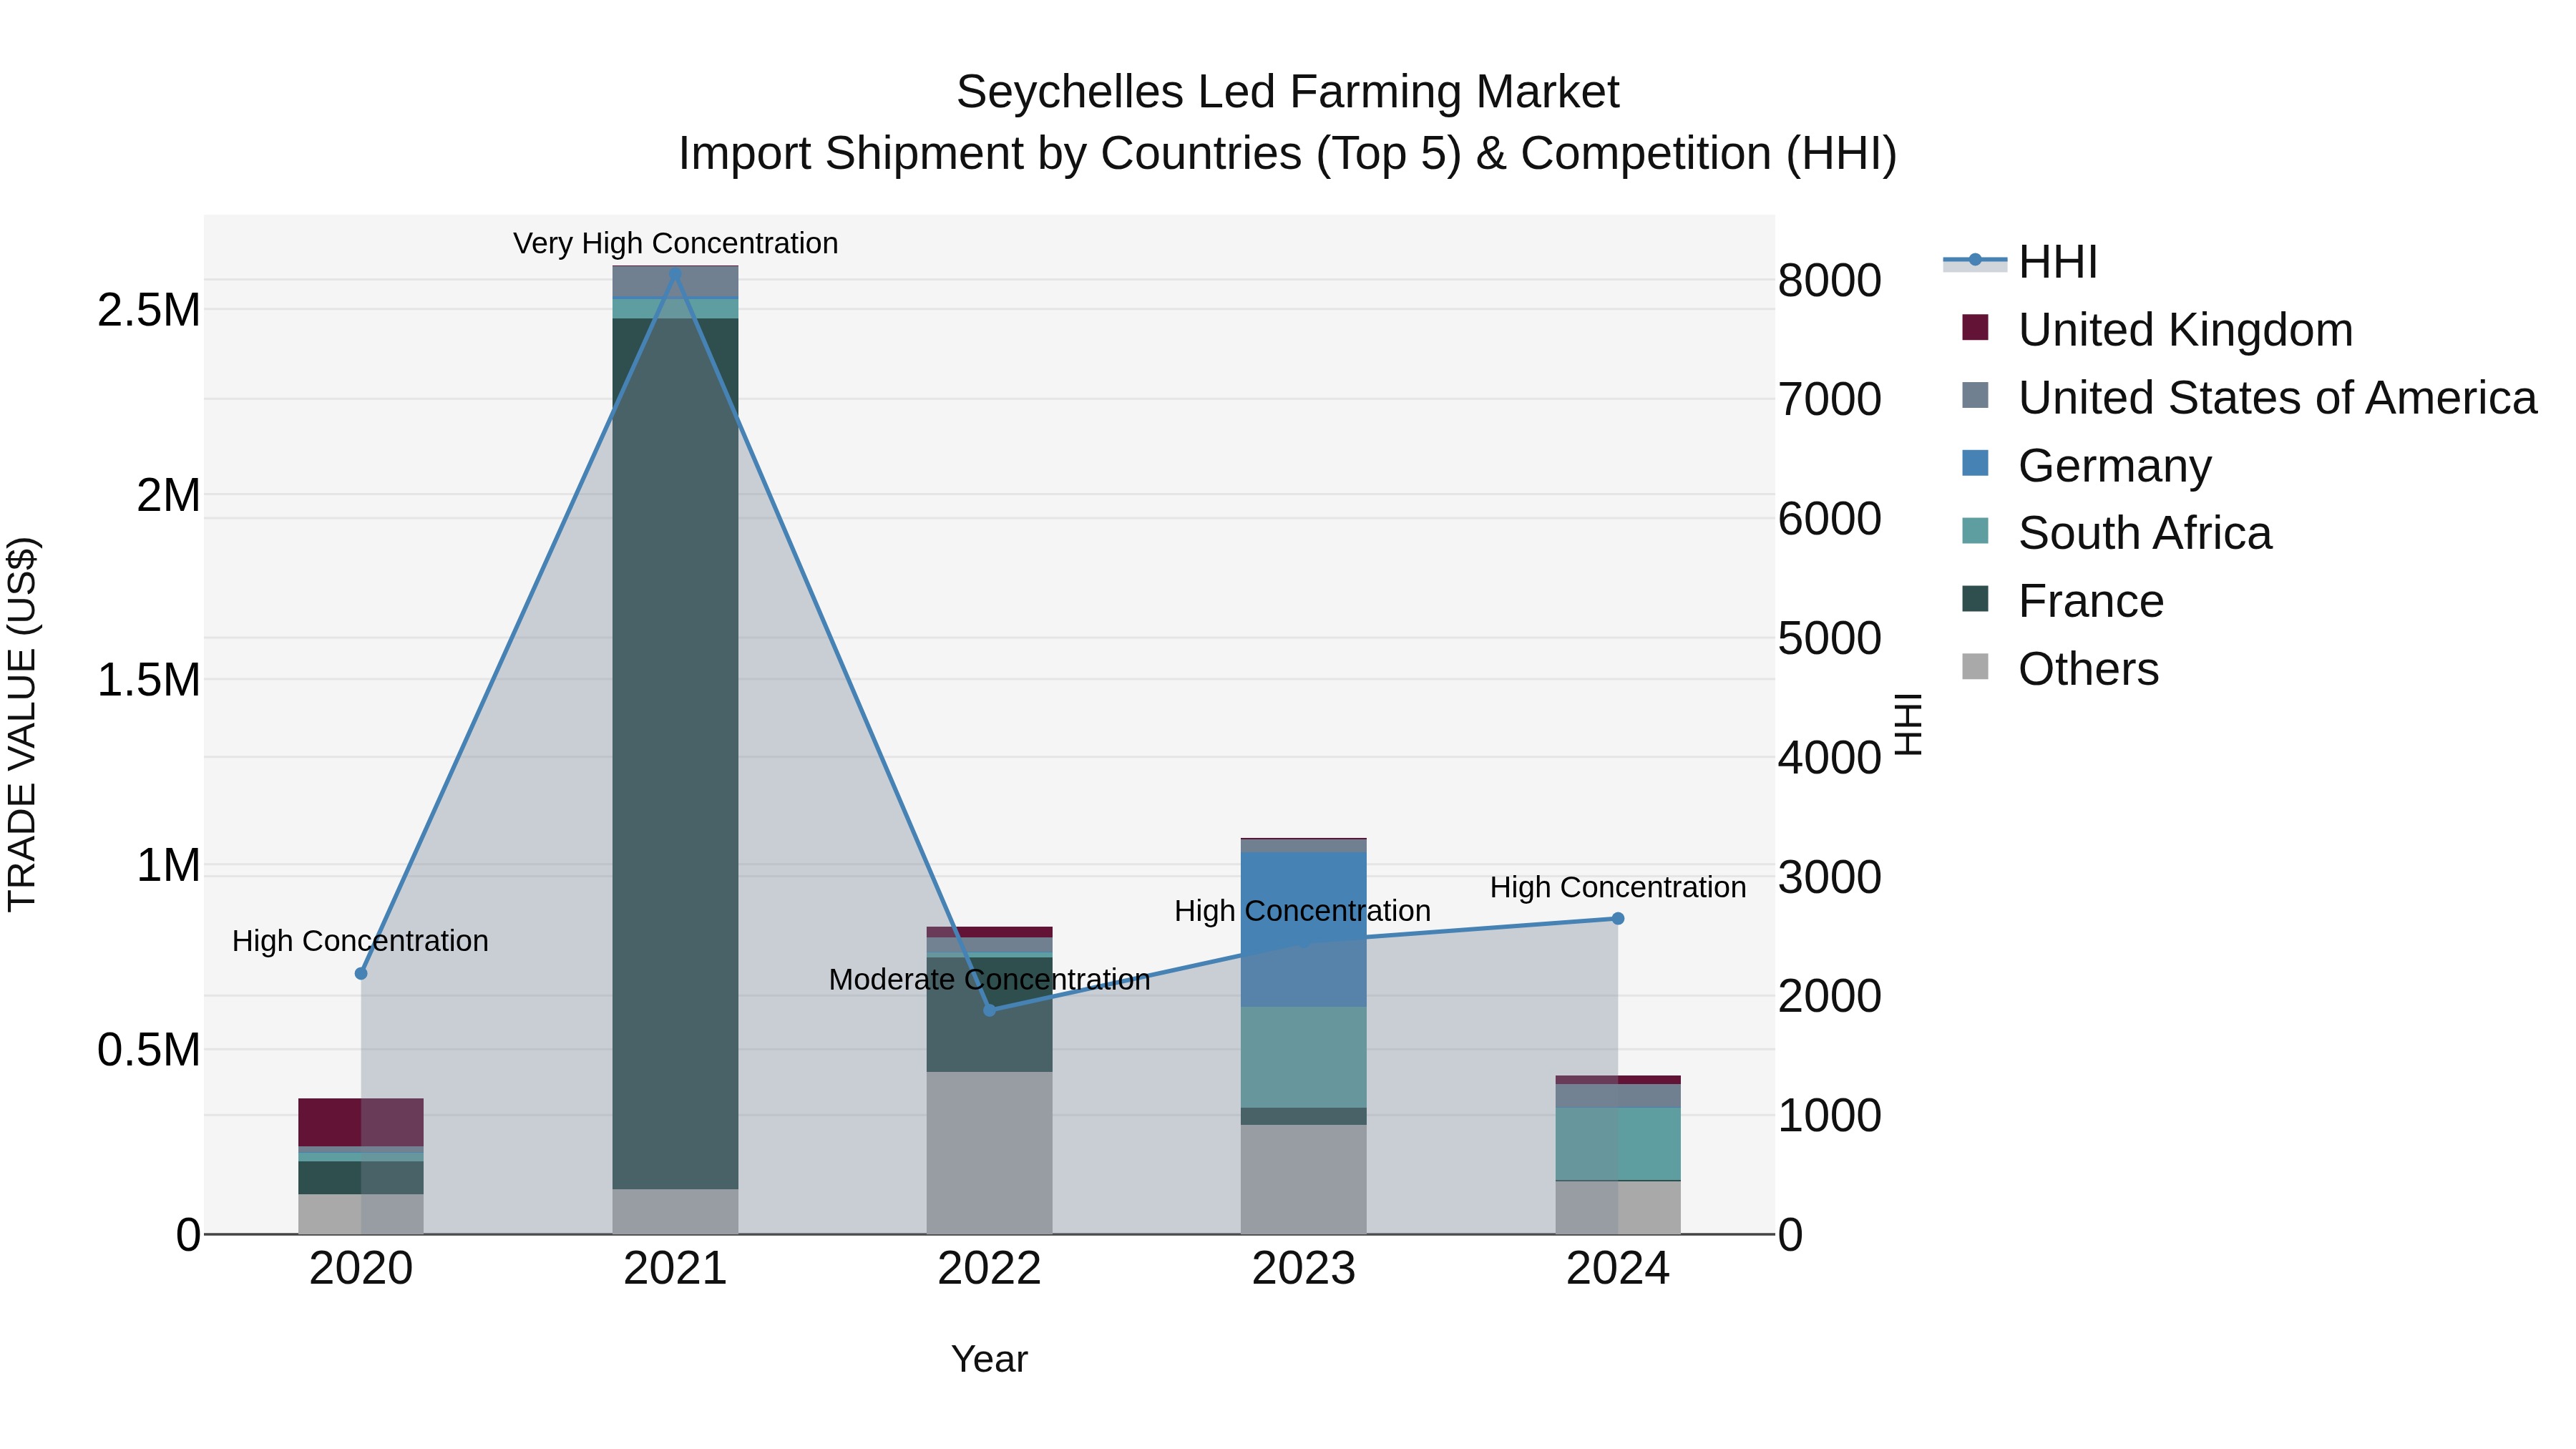2576x1449 pixels.
Task: Toggle United States of America legend entry
Action: point(2249,397)
